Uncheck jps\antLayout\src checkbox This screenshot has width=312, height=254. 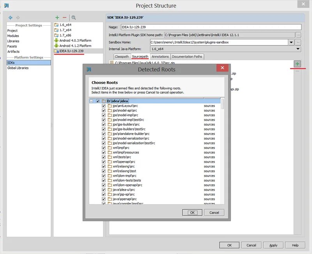pos(104,106)
